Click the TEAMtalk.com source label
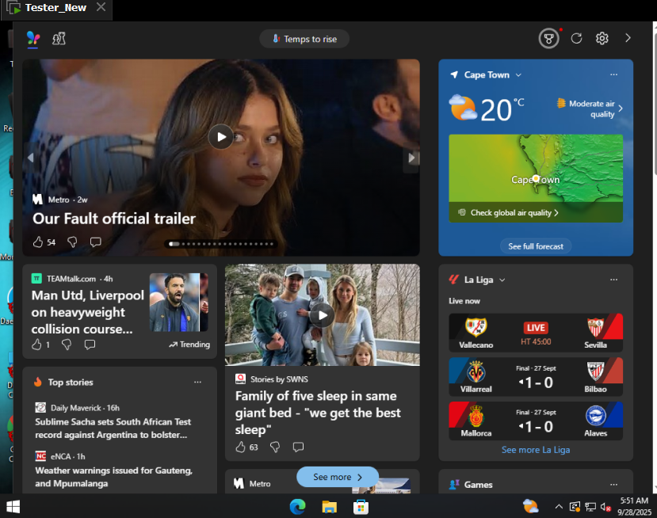The width and height of the screenshot is (657, 518). tap(72, 279)
